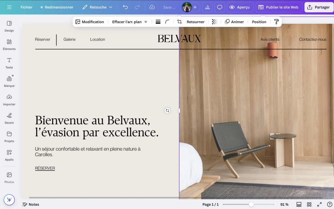The width and height of the screenshot is (334, 209).
Task: Switch to the Animer tab in toolbar
Action: point(235,21)
